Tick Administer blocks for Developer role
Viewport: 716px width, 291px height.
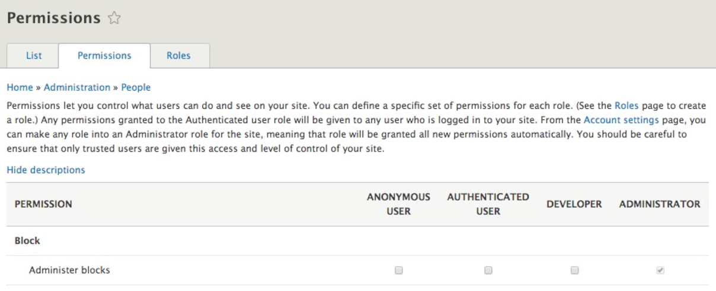[574, 270]
